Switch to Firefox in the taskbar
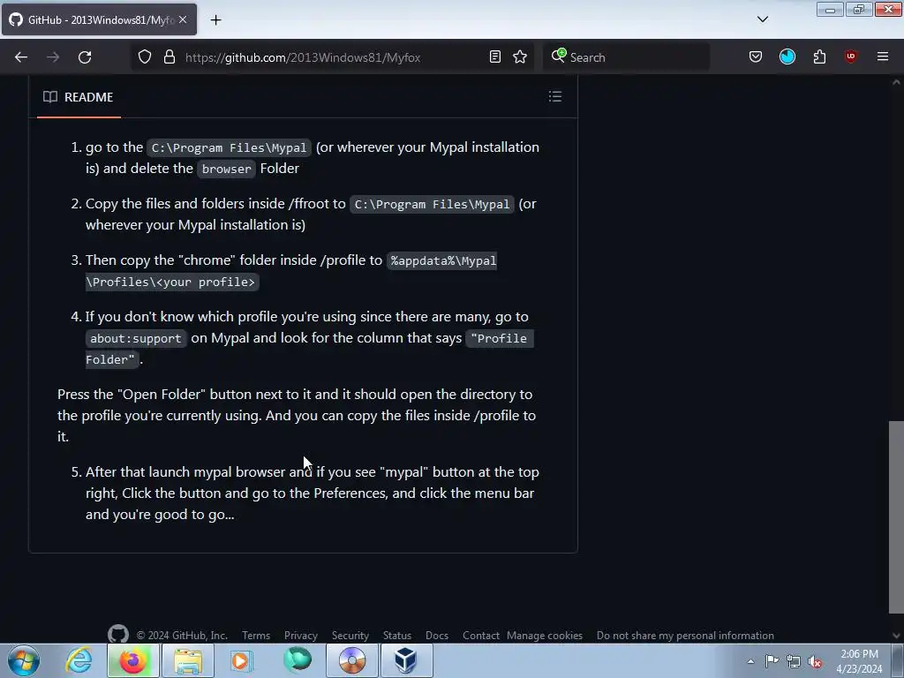This screenshot has height=678, width=904. click(x=132, y=660)
